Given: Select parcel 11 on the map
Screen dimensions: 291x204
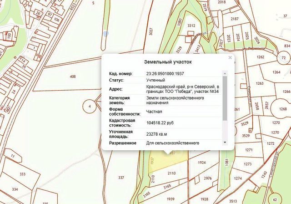Looking at the screenshot, I should coord(12,156).
